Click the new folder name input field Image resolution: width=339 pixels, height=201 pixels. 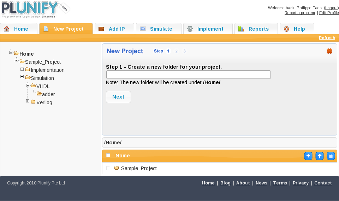[189, 75]
